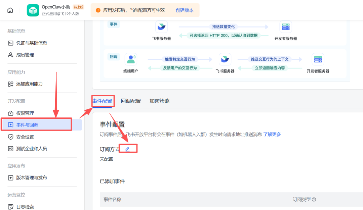Switch to 回调配置 tab
The height and width of the screenshot is (210, 363).
131,101
